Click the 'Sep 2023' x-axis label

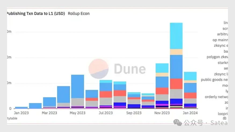click(x=134, y=113)
